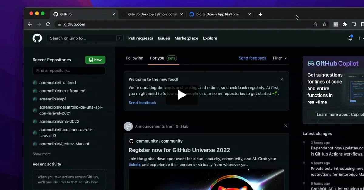364x190 pixels.
Task: Open Register now for GitHub Universe 2022 heading
Action: click(179, 150)
